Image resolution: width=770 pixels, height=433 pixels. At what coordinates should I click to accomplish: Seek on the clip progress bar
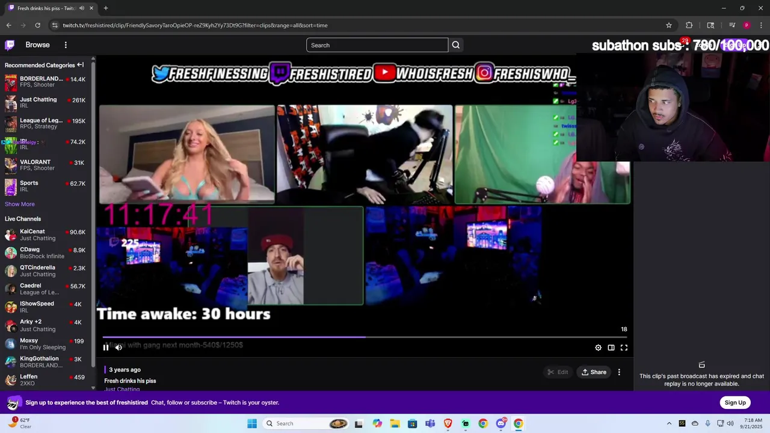click(x=365, y=337)
